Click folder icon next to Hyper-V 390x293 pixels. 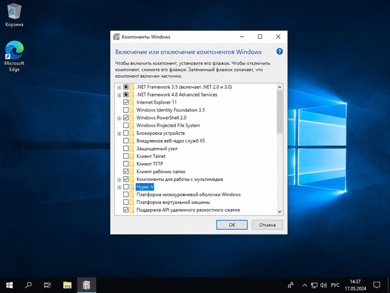pos(132,187)
